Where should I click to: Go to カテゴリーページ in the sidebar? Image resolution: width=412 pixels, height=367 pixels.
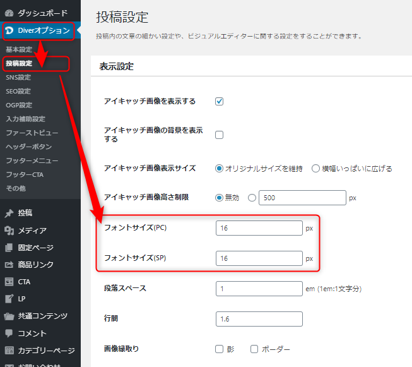(46, 351)
